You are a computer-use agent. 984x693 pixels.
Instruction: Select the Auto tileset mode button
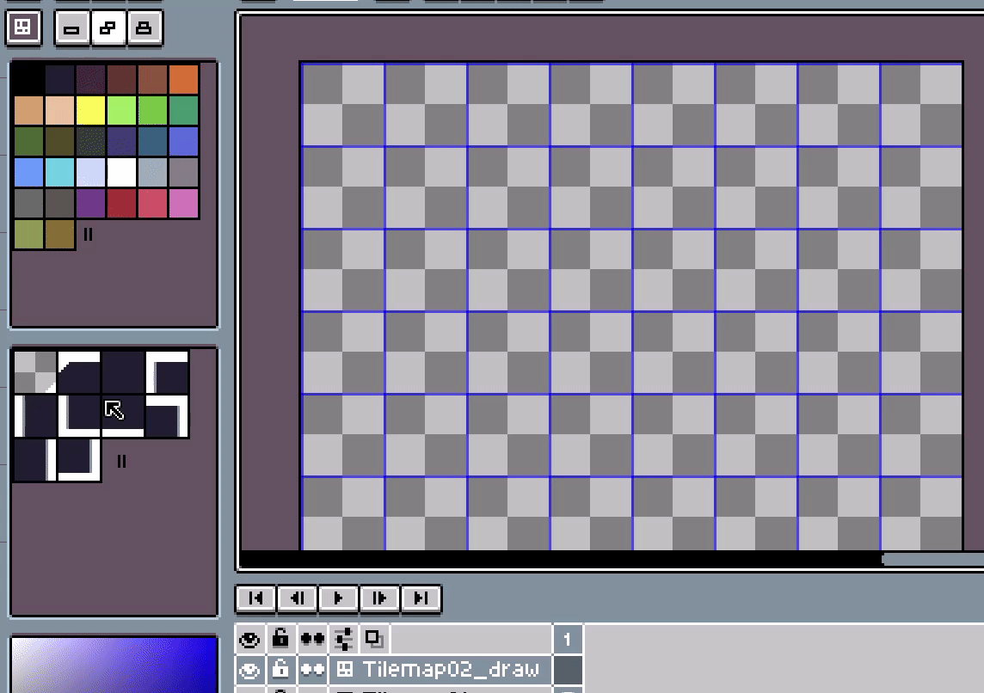coord(108,28)
